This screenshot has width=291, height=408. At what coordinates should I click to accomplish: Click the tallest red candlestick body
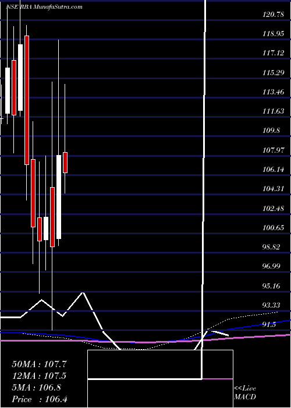[x=27, y=100]
